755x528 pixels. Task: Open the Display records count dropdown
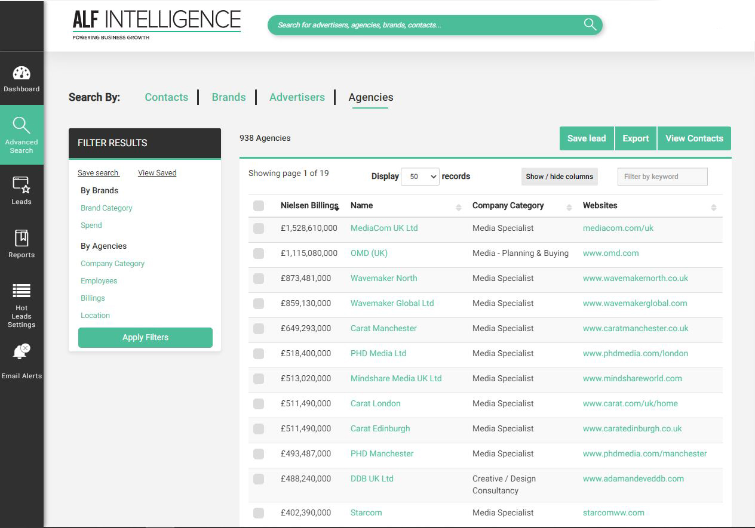click(x=421, y=177)
